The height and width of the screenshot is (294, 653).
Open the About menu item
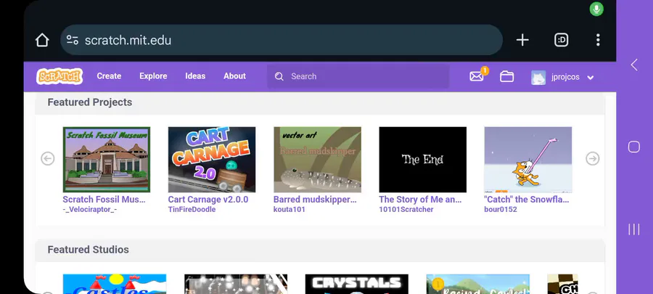(234, 76)
